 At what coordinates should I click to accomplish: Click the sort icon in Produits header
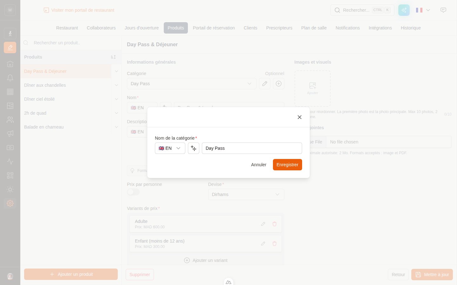pyautogui.click(x=113, y=57)
